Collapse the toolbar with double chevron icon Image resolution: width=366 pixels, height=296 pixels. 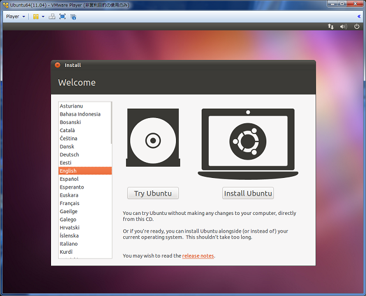pos(359,16)
